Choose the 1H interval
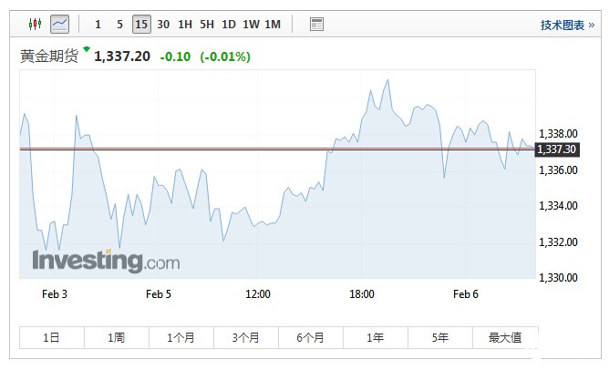Screen dimensions: 609x370 [185, 24]
